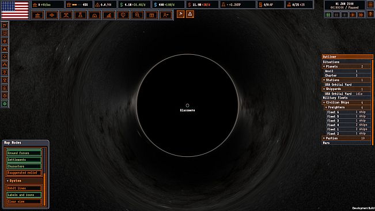375x211 pixels.
Task: Open the rising bar chart statistics icon
Action: pyautogui.click(x=109, y=15)
